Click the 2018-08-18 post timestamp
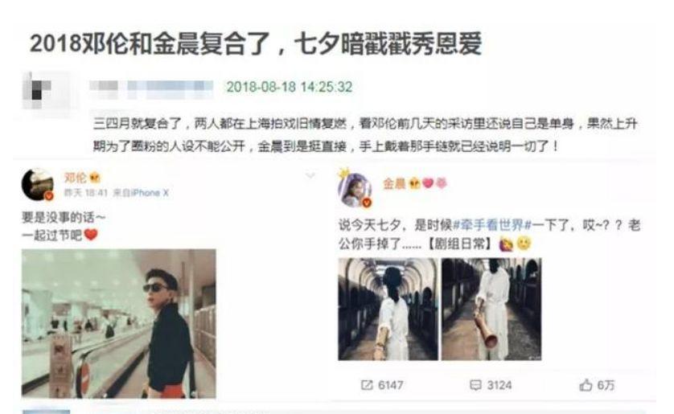The width and height of the screenshot is (674, 414). click(x=290, y=87)
